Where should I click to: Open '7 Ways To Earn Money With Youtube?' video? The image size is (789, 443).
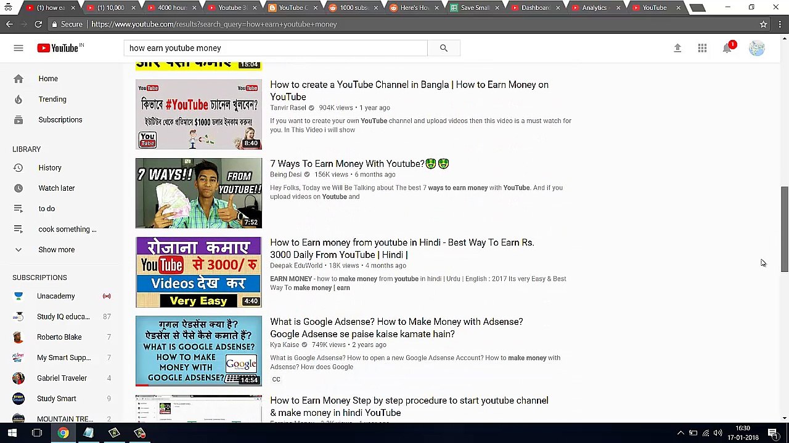pyautogui.click(x=359, y=164)
